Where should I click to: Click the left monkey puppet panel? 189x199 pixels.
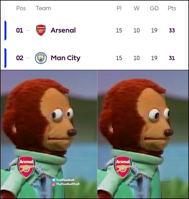[49, 134]
